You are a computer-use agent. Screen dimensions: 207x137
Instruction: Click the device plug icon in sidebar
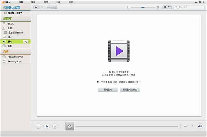pyautogui.click(x=5, y=13)
